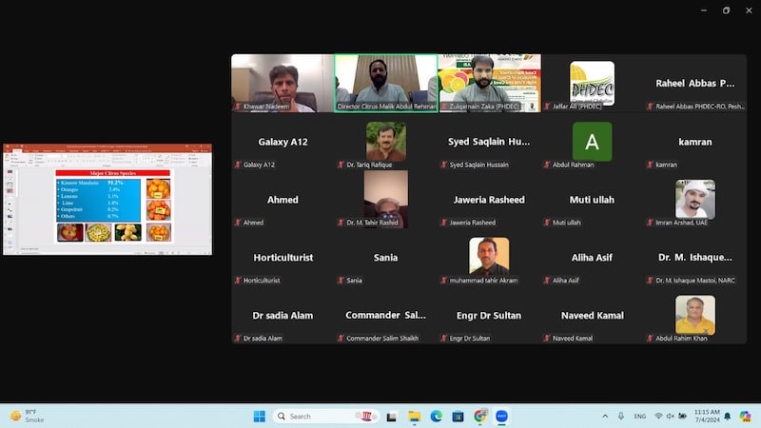This screenshot has height=428, width=761.
Task: Open Google Chrome from taskbar
Action: pos(480,417)
